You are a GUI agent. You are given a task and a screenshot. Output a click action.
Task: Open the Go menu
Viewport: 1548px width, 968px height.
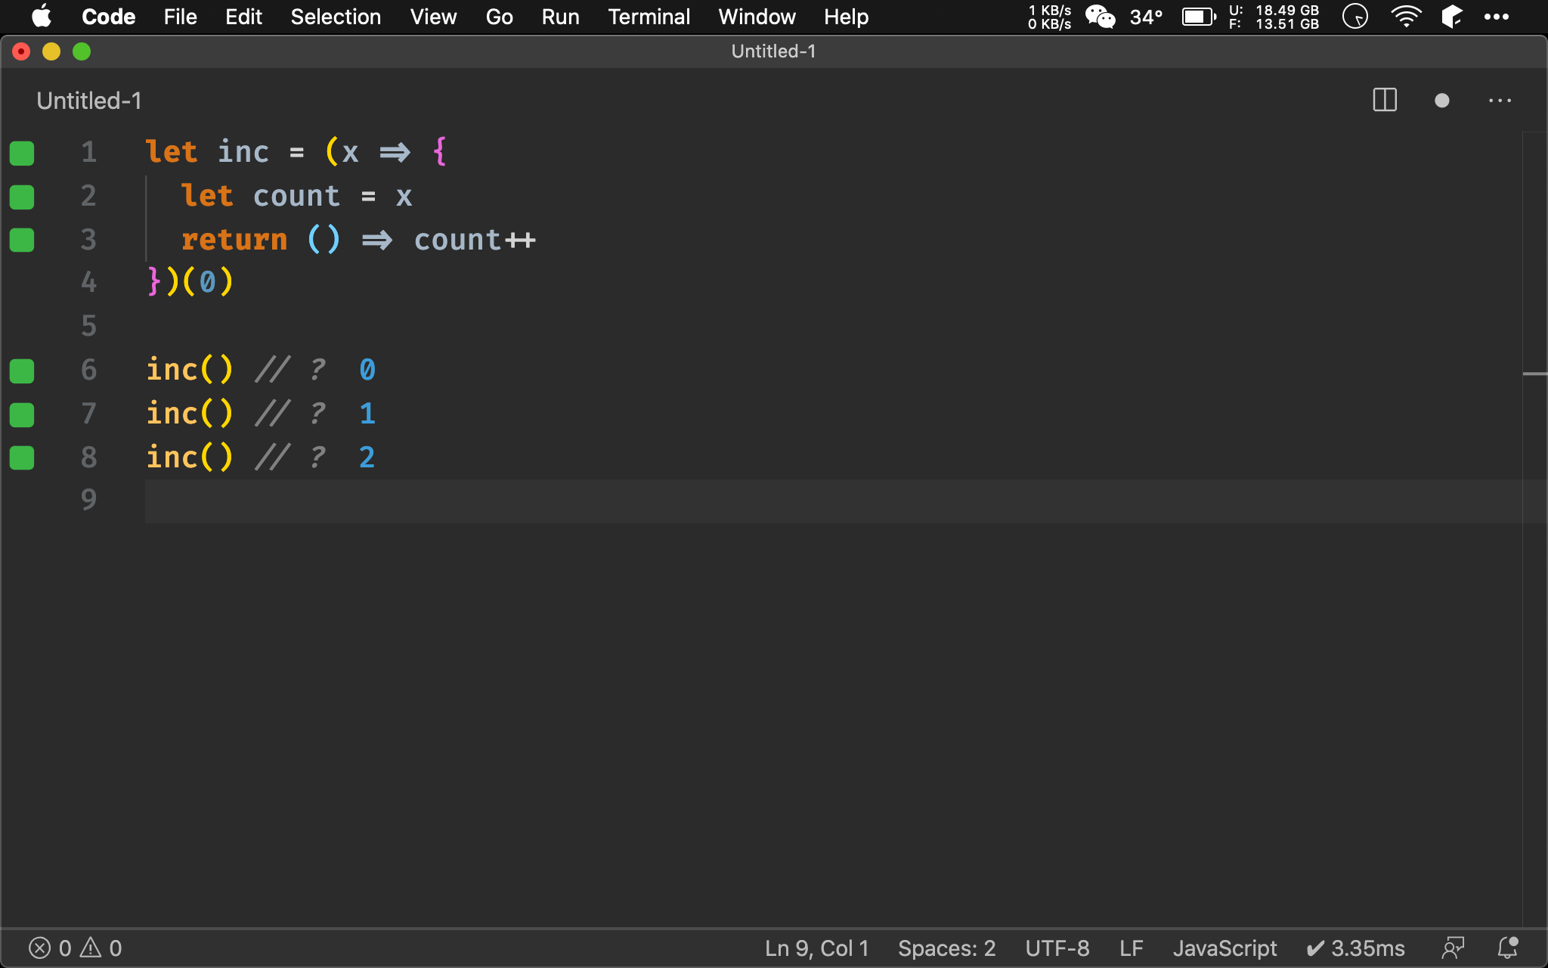[499, 17]
